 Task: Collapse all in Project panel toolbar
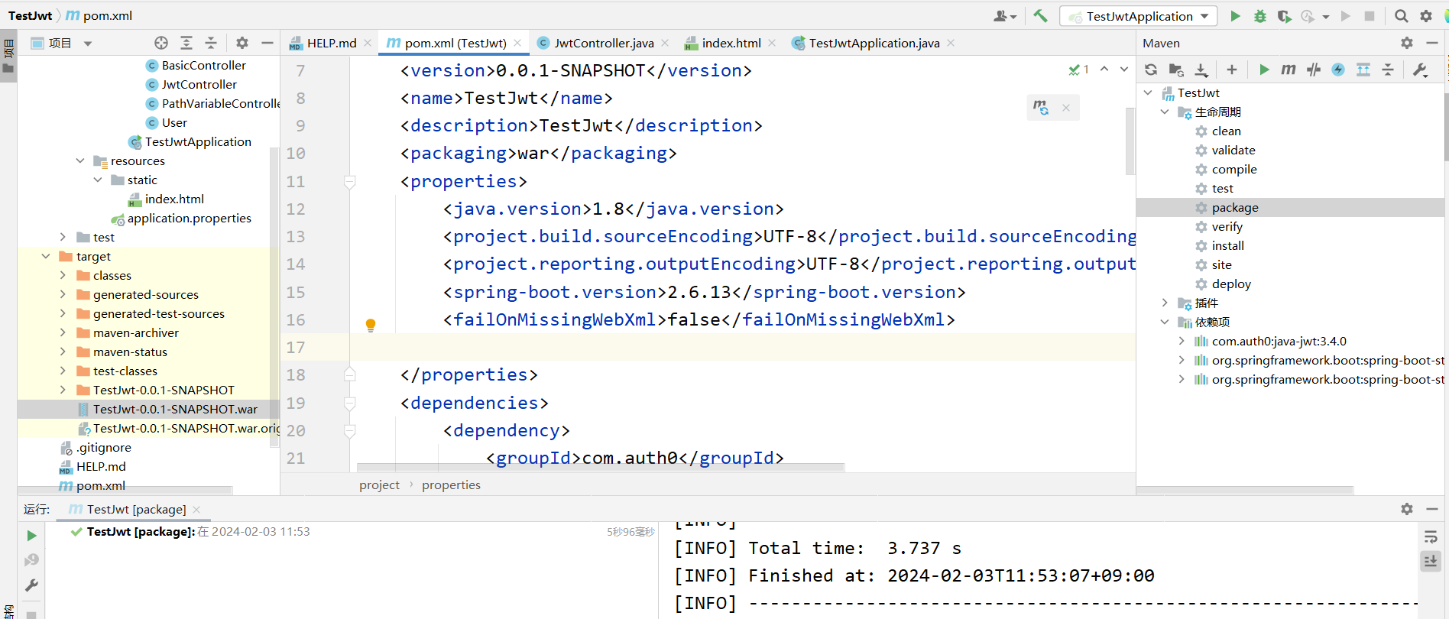[211, 43]
